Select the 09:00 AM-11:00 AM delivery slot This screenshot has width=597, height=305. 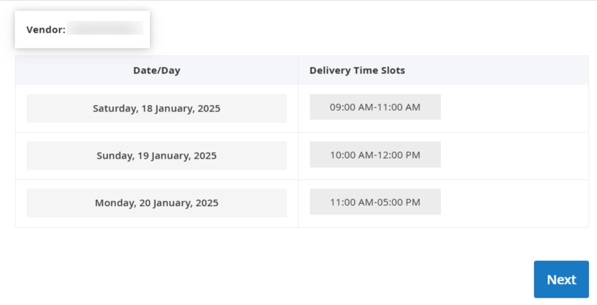[x=375, y=107]
